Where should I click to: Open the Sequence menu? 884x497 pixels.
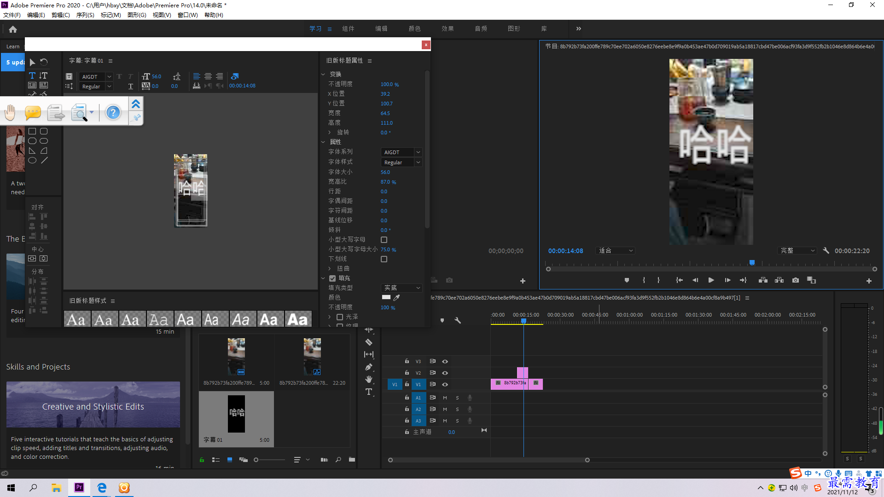[85, 15]
